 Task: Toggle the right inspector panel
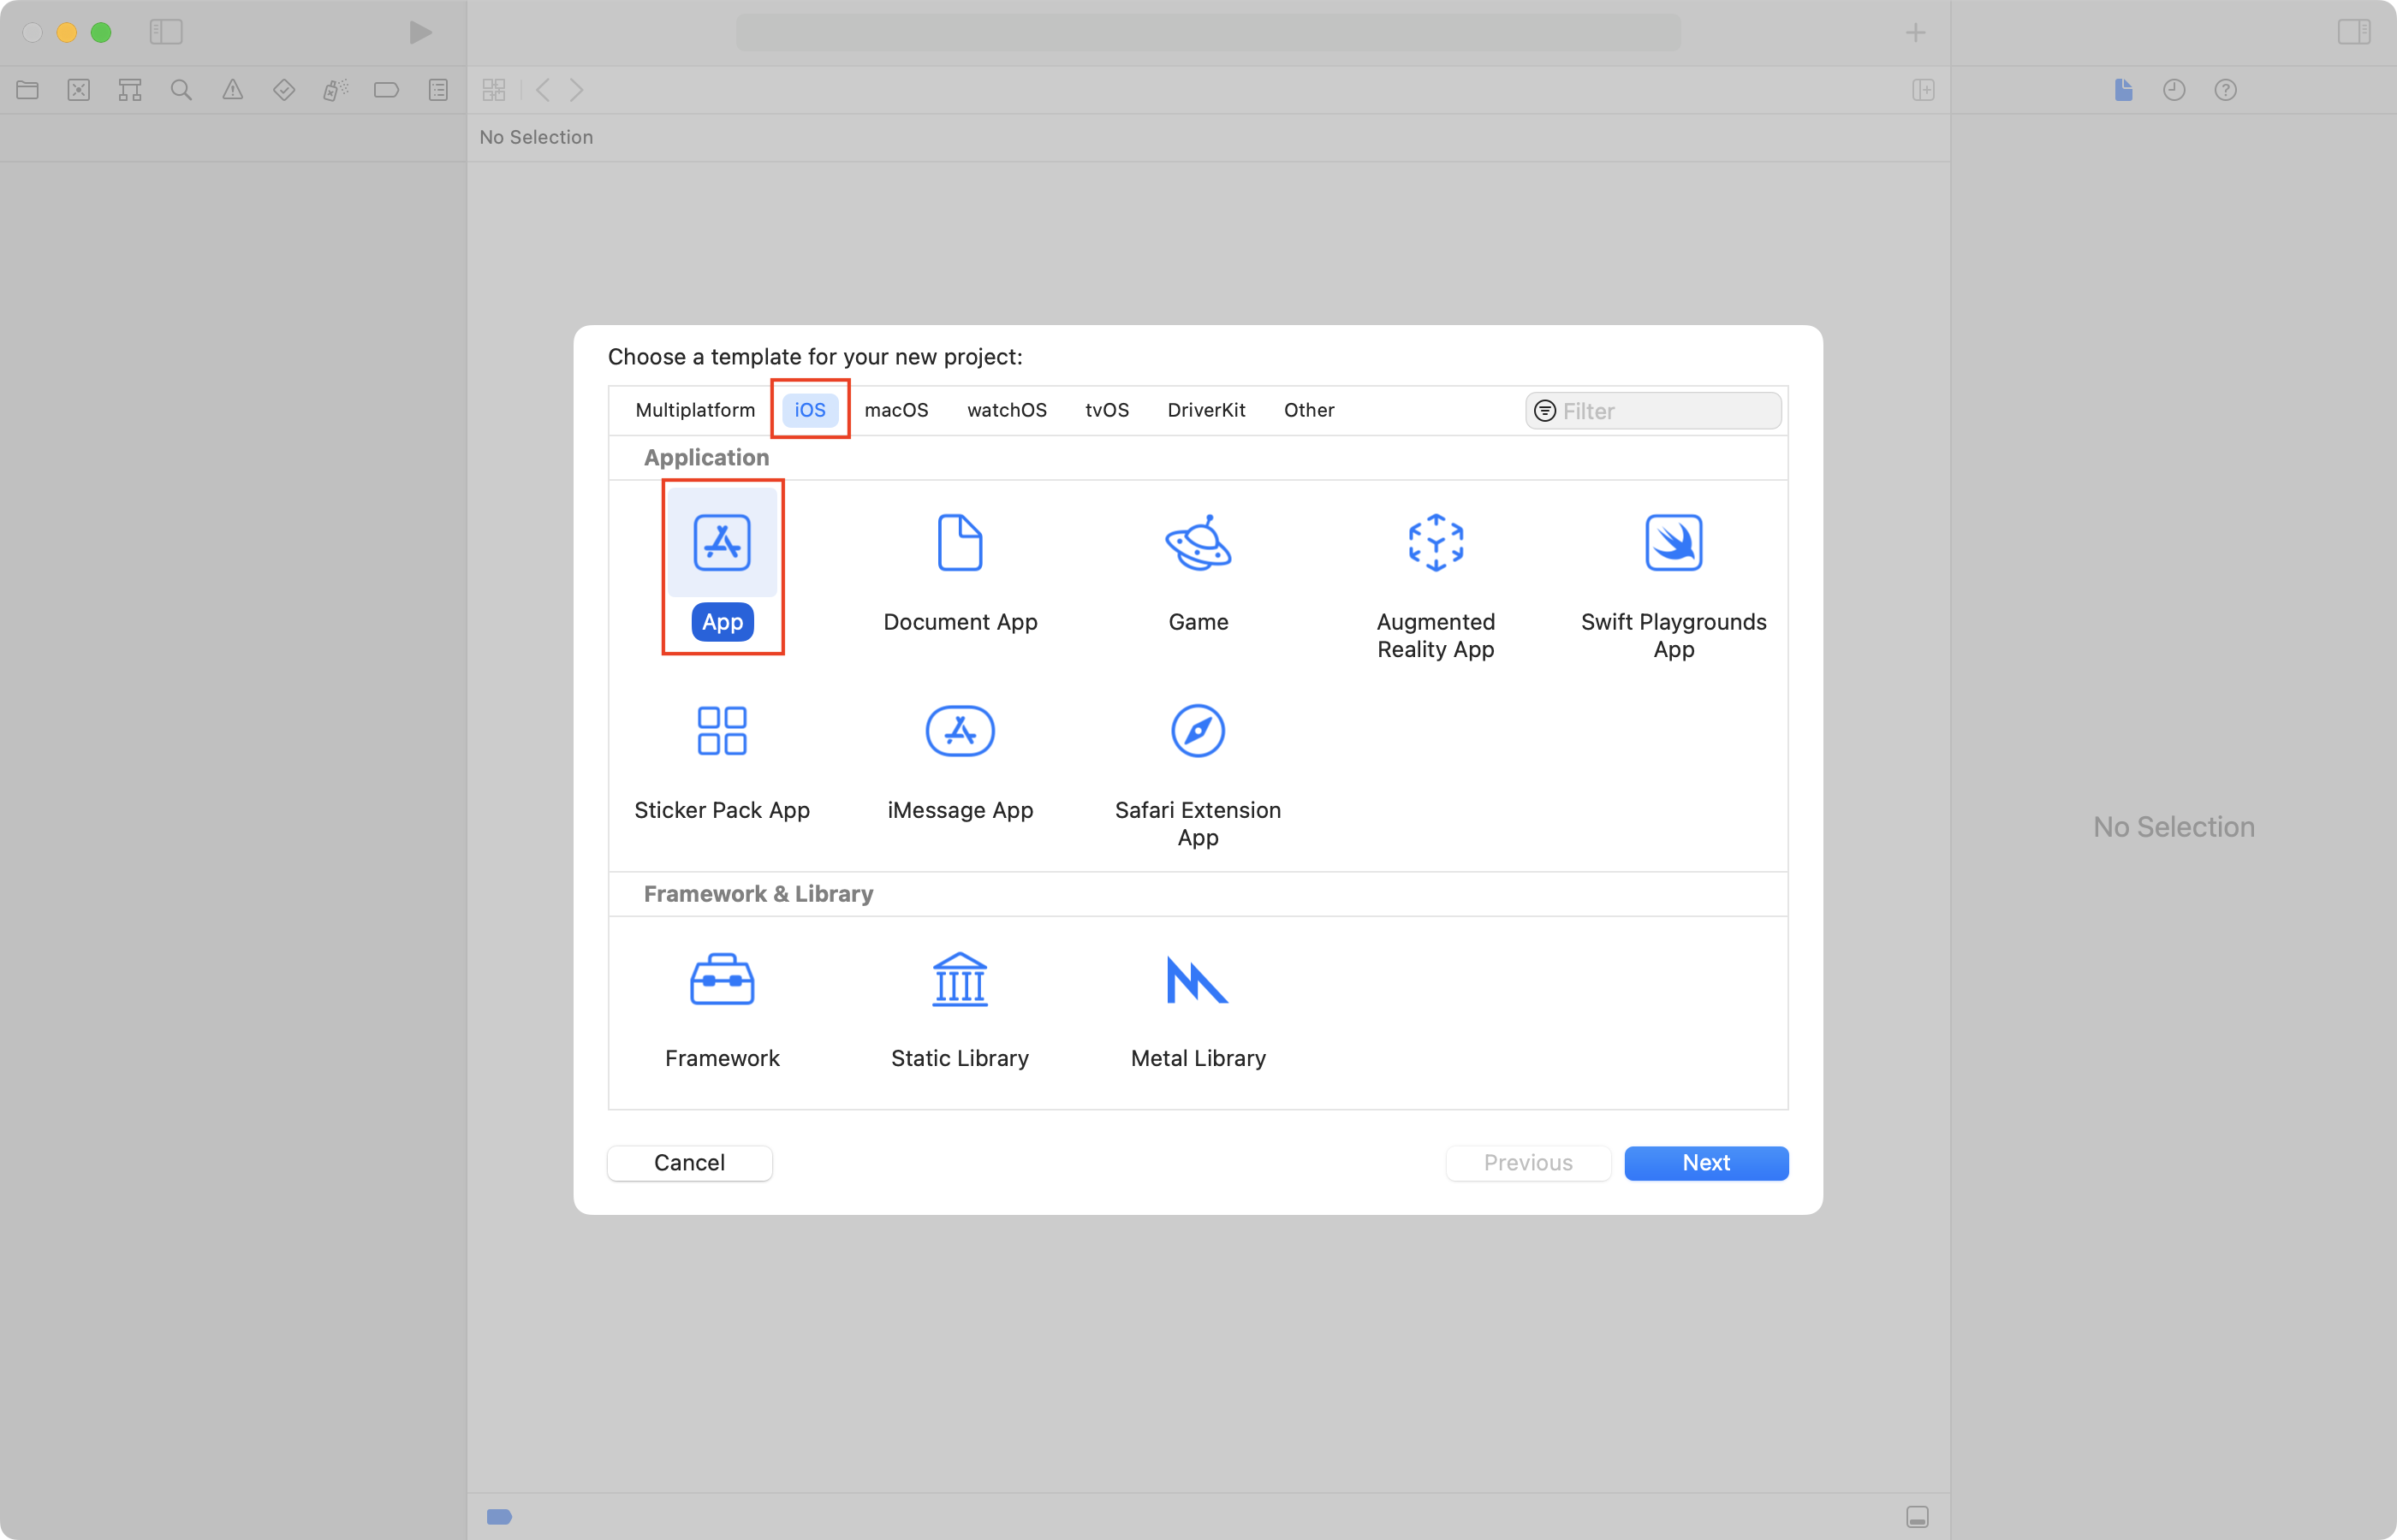(2353, 32)
